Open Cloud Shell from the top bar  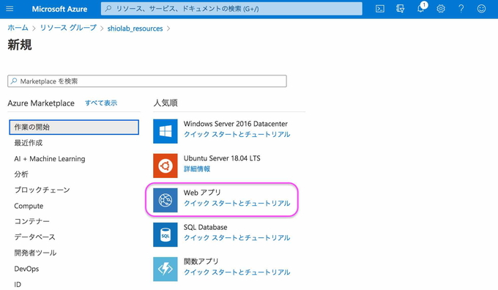[380, 9]
